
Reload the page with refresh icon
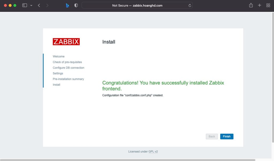coord(190,5)
